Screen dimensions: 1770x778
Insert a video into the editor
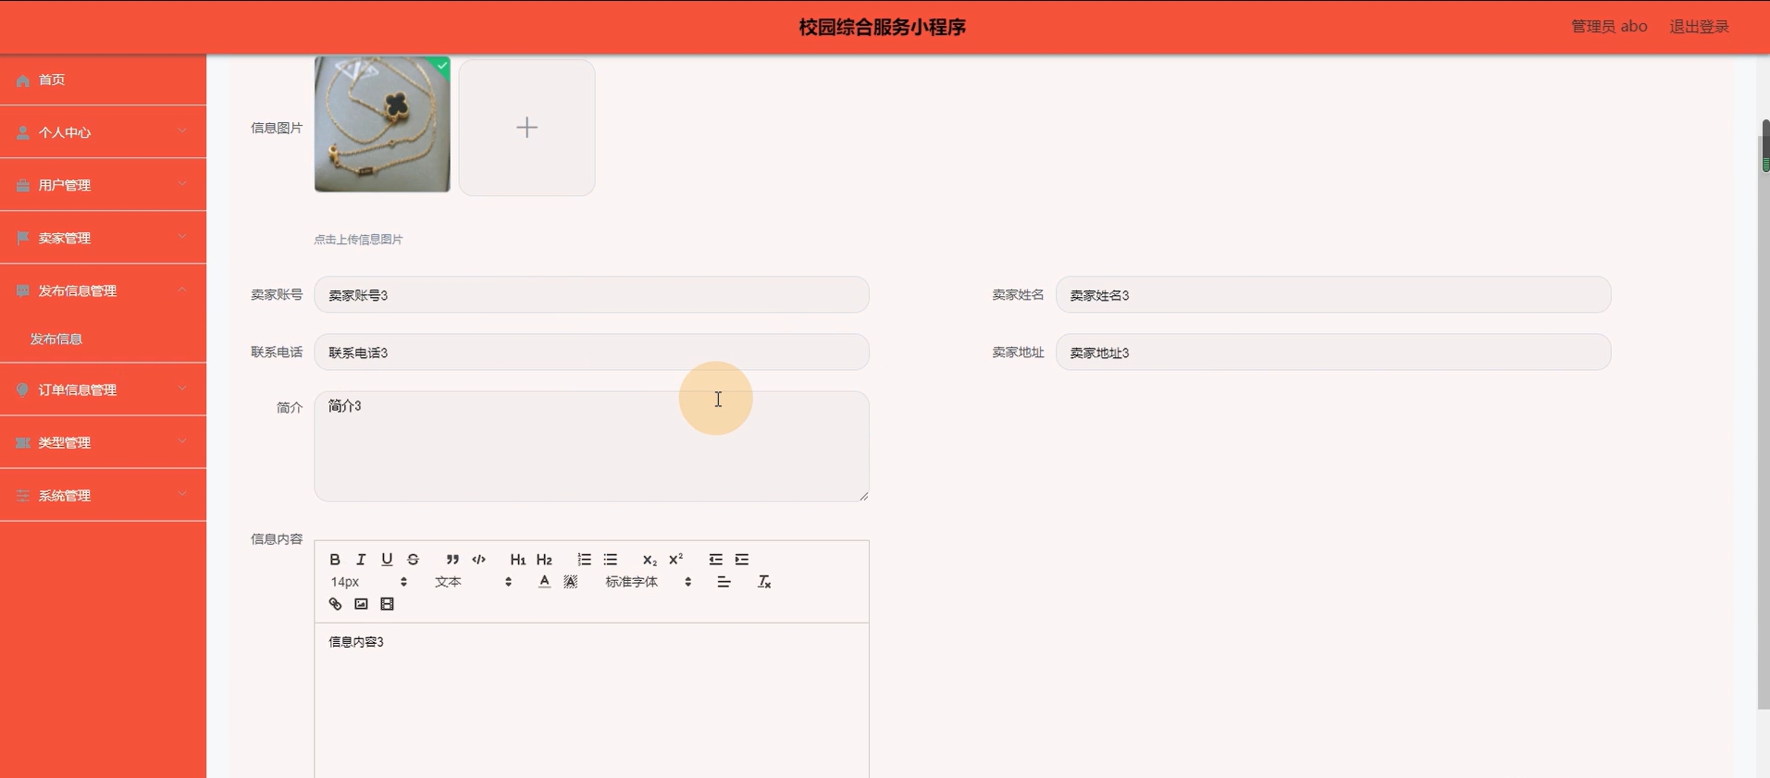pyautogui.click(x=387, y=604)
